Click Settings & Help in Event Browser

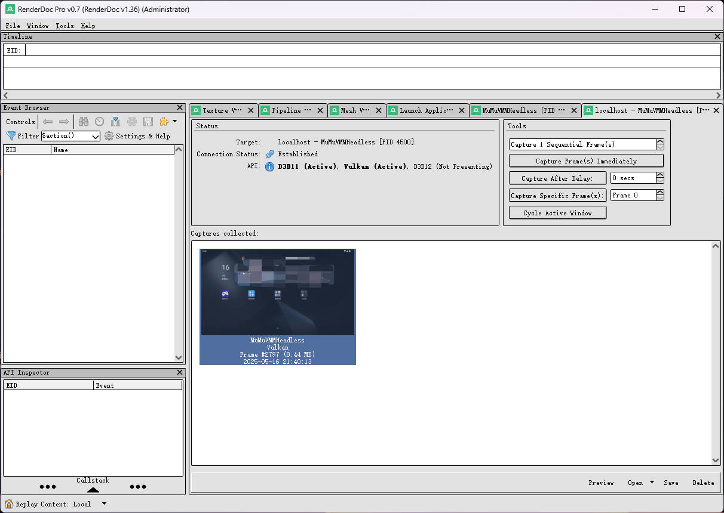(143, 136)
